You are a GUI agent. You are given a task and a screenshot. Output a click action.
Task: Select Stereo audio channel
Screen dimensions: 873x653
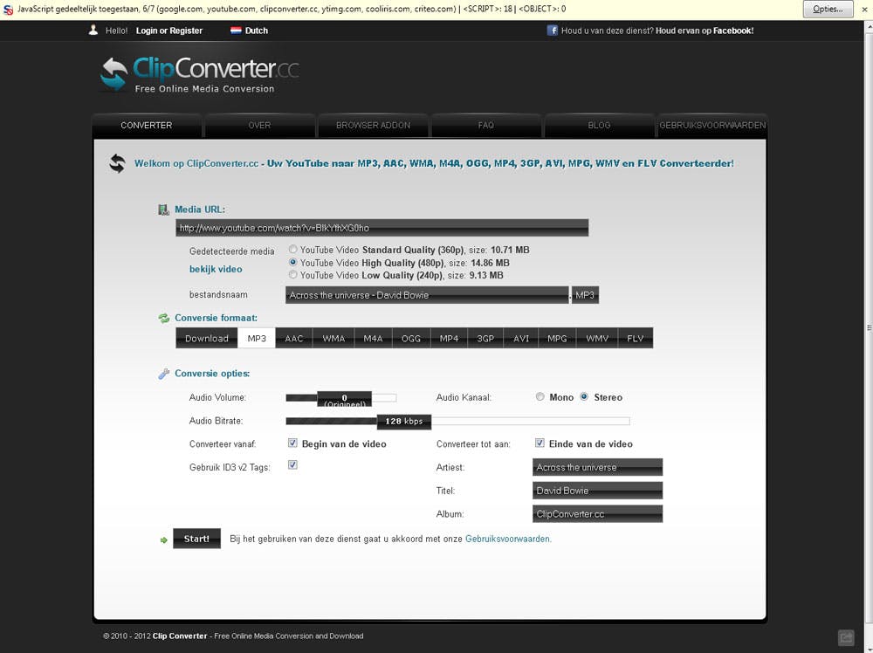click(584, 397)
